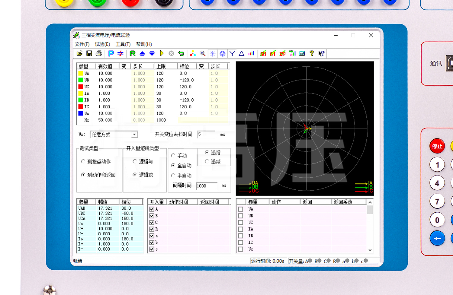Open the zoom magnifier tool icon

click(x=203, y=53)
